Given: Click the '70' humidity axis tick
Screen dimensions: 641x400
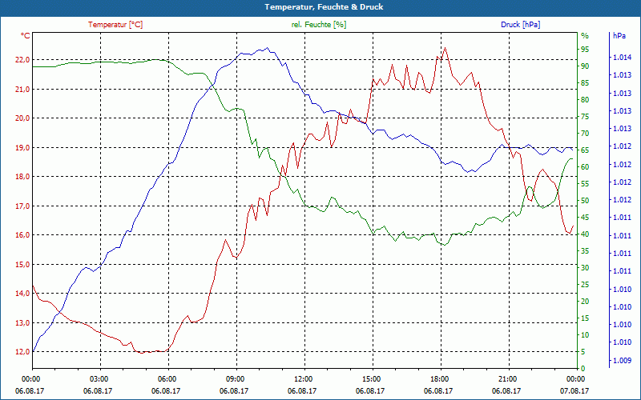Looking at the screenshot, I should click(x=585, y=134).
